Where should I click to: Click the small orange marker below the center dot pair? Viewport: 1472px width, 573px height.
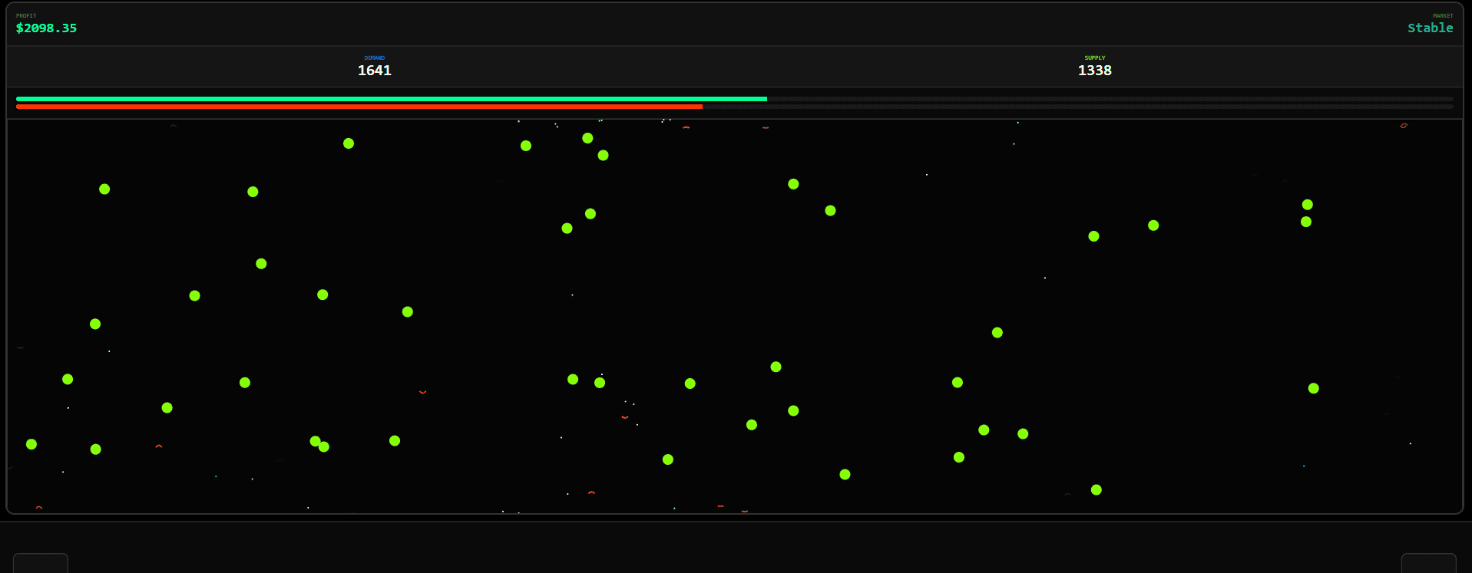click(x=625, y=417)
